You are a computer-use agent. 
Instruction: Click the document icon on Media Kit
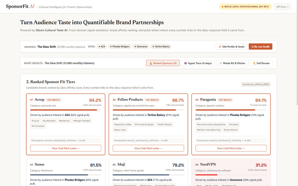[x=221, y=63]
